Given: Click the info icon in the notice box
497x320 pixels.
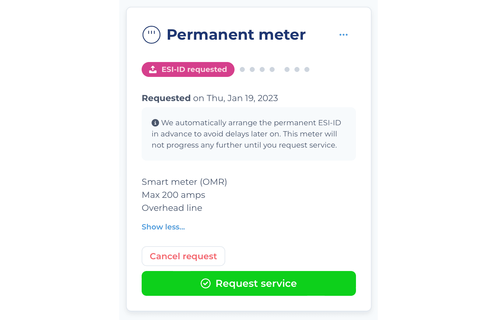Looking at the screenshot, I should (155, 123).
